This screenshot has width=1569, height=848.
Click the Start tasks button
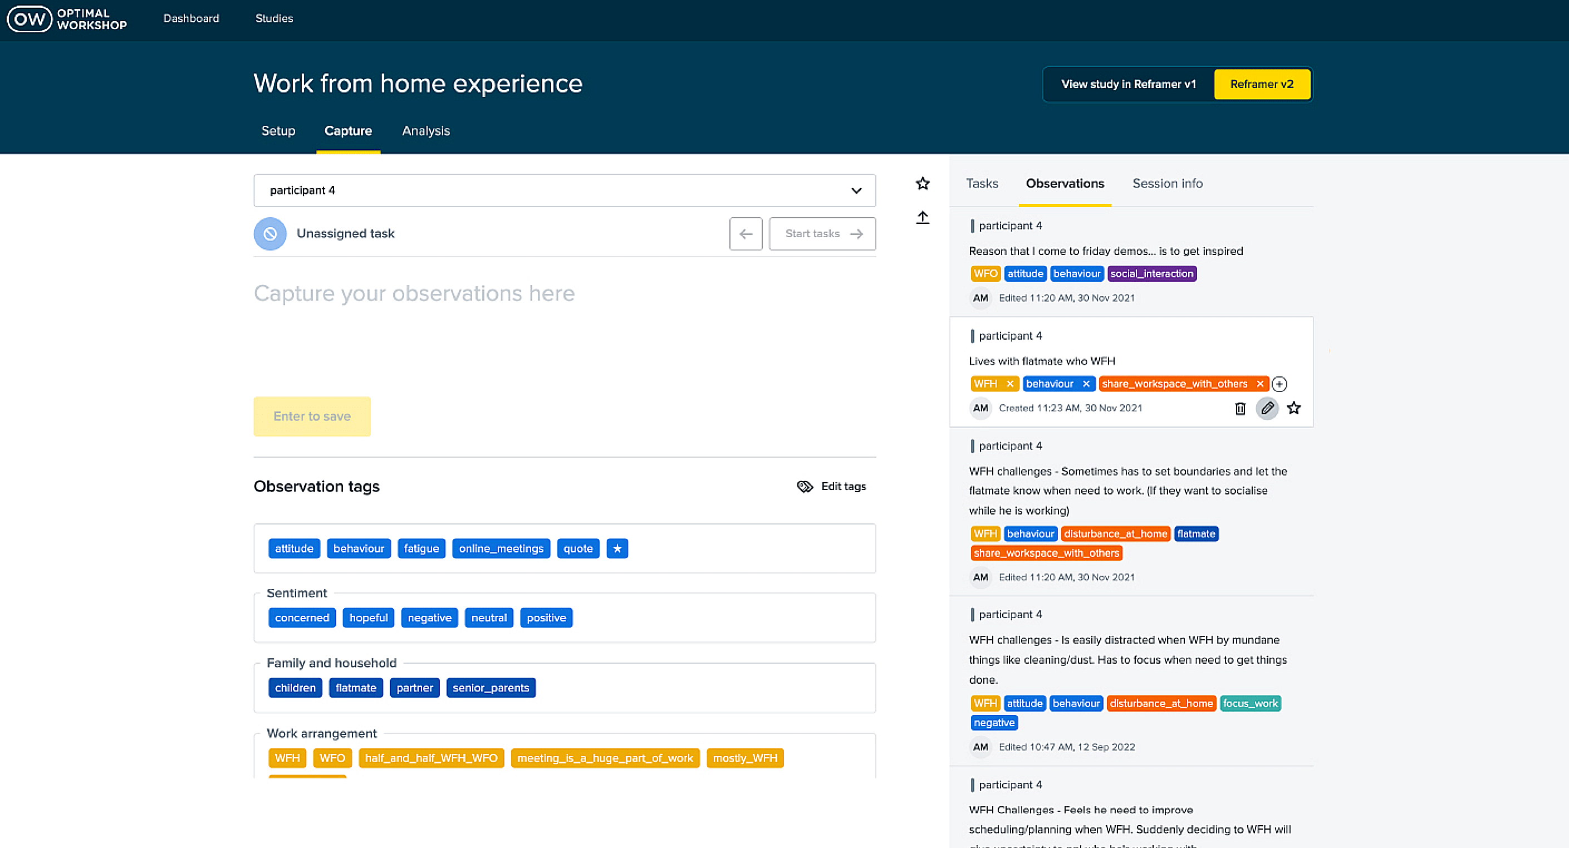(822, 234)
